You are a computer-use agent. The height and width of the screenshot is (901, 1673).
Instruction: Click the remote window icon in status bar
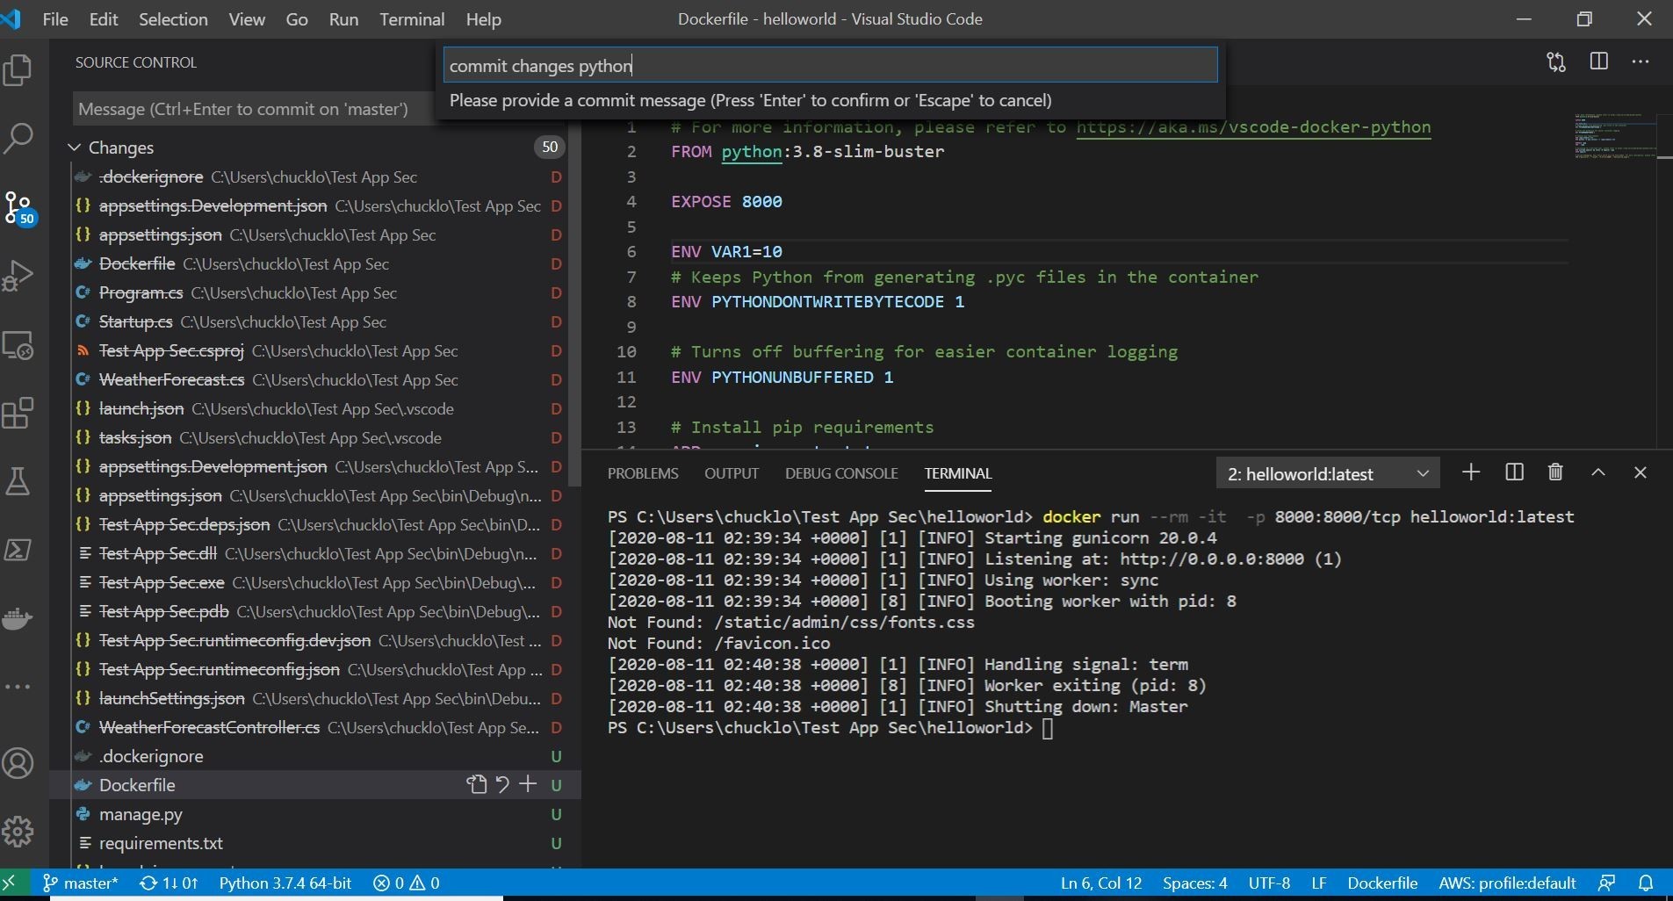pos(10,883)
